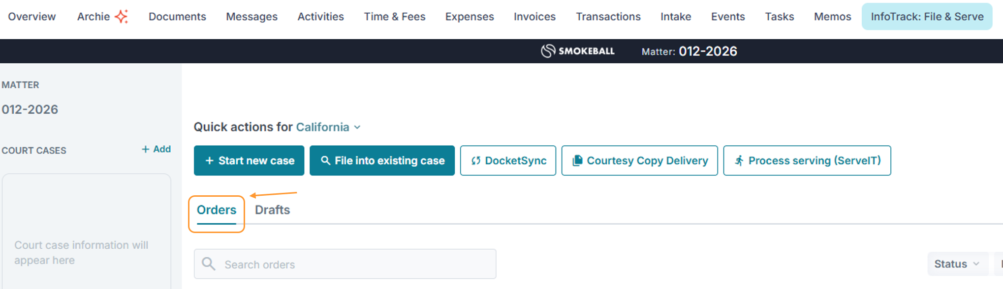The width and height of the screenshot is (1003, 289).
Task: Click File into existing case button
Action: click(382, 160)
